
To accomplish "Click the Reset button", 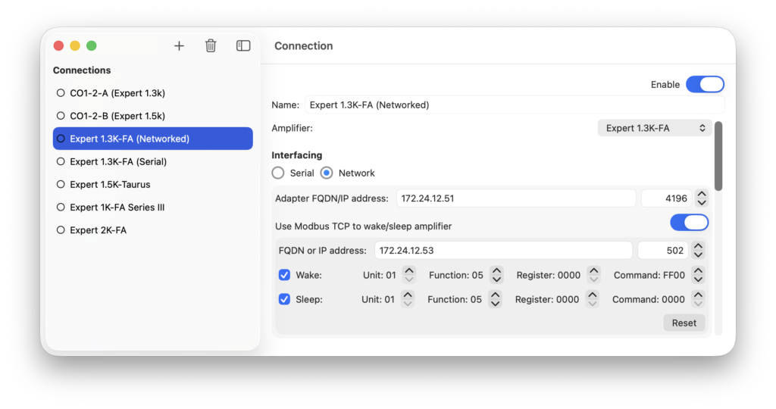I will (684, 323).
